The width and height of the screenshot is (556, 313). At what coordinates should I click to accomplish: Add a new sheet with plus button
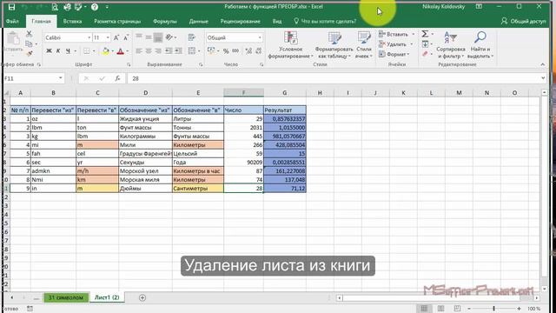click(x=142, y=297)
